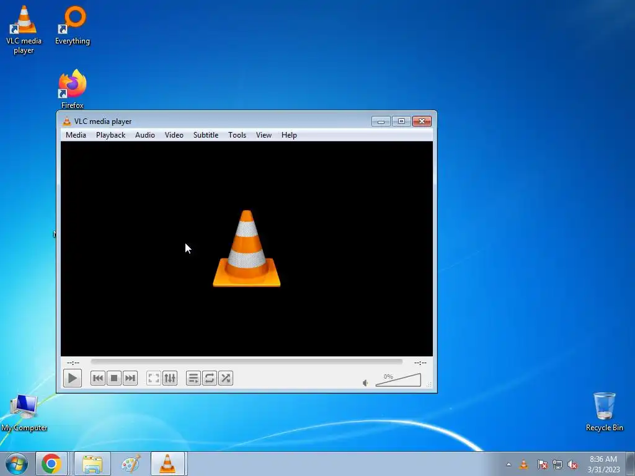The width and height of the screenshot is (635, 476).
Task: Click remaining time label right of seek bar
Action: coord(420,363)
